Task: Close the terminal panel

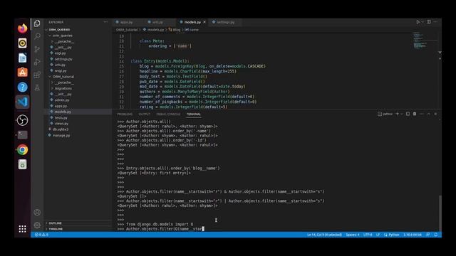Action: [435, 114]
